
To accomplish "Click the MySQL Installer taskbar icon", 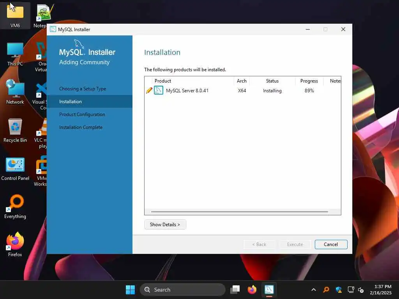I will coord(269,290).
